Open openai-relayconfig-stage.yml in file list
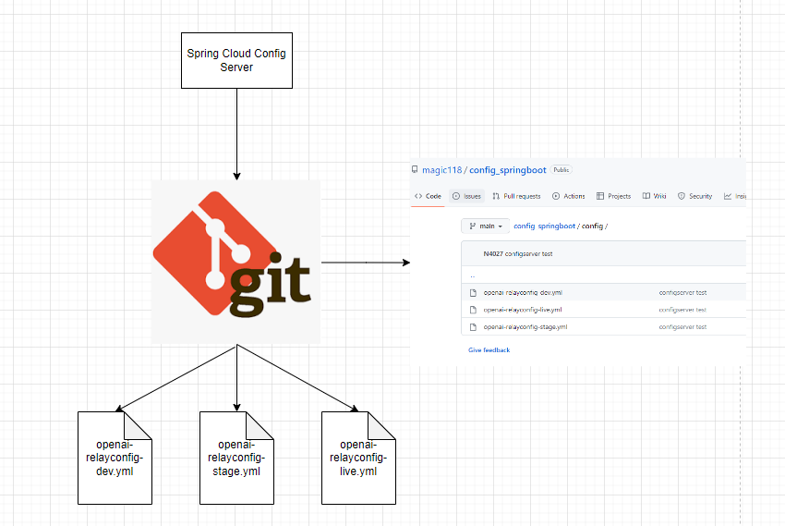The image size is (785, 526). 525,326
